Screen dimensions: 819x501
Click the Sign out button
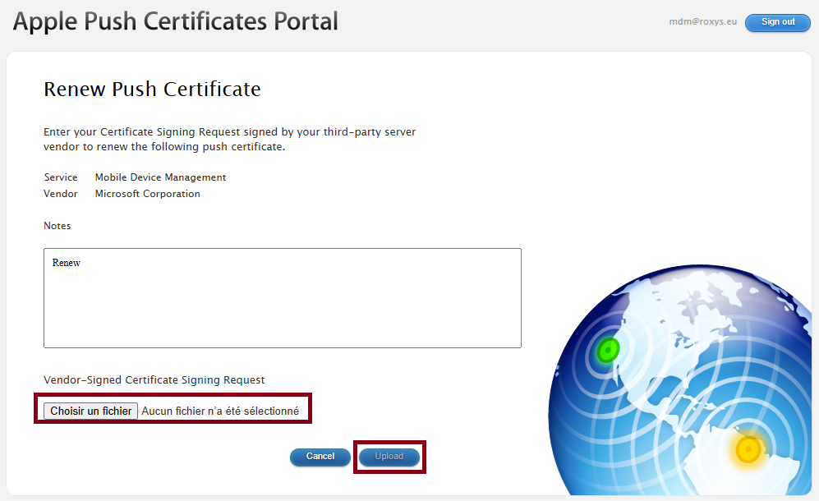coord(777,22)
